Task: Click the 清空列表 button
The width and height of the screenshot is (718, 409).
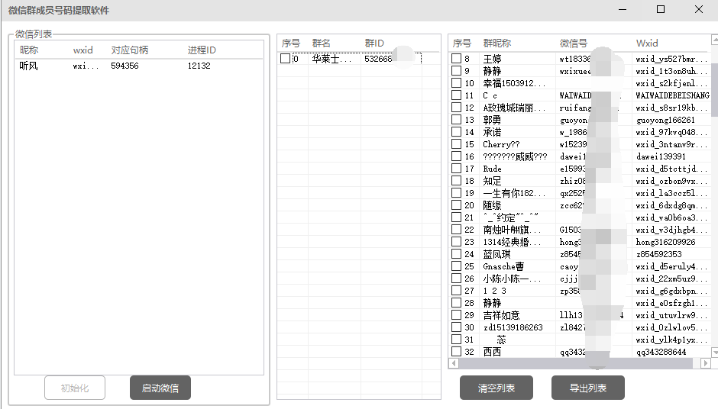Action: coord(496,388)
